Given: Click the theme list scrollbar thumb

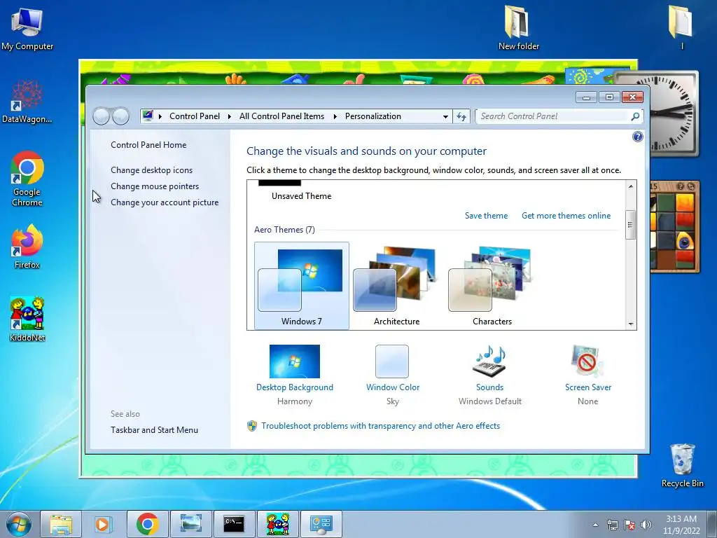Looking at the screenshot, I should [x=631, y=225].
